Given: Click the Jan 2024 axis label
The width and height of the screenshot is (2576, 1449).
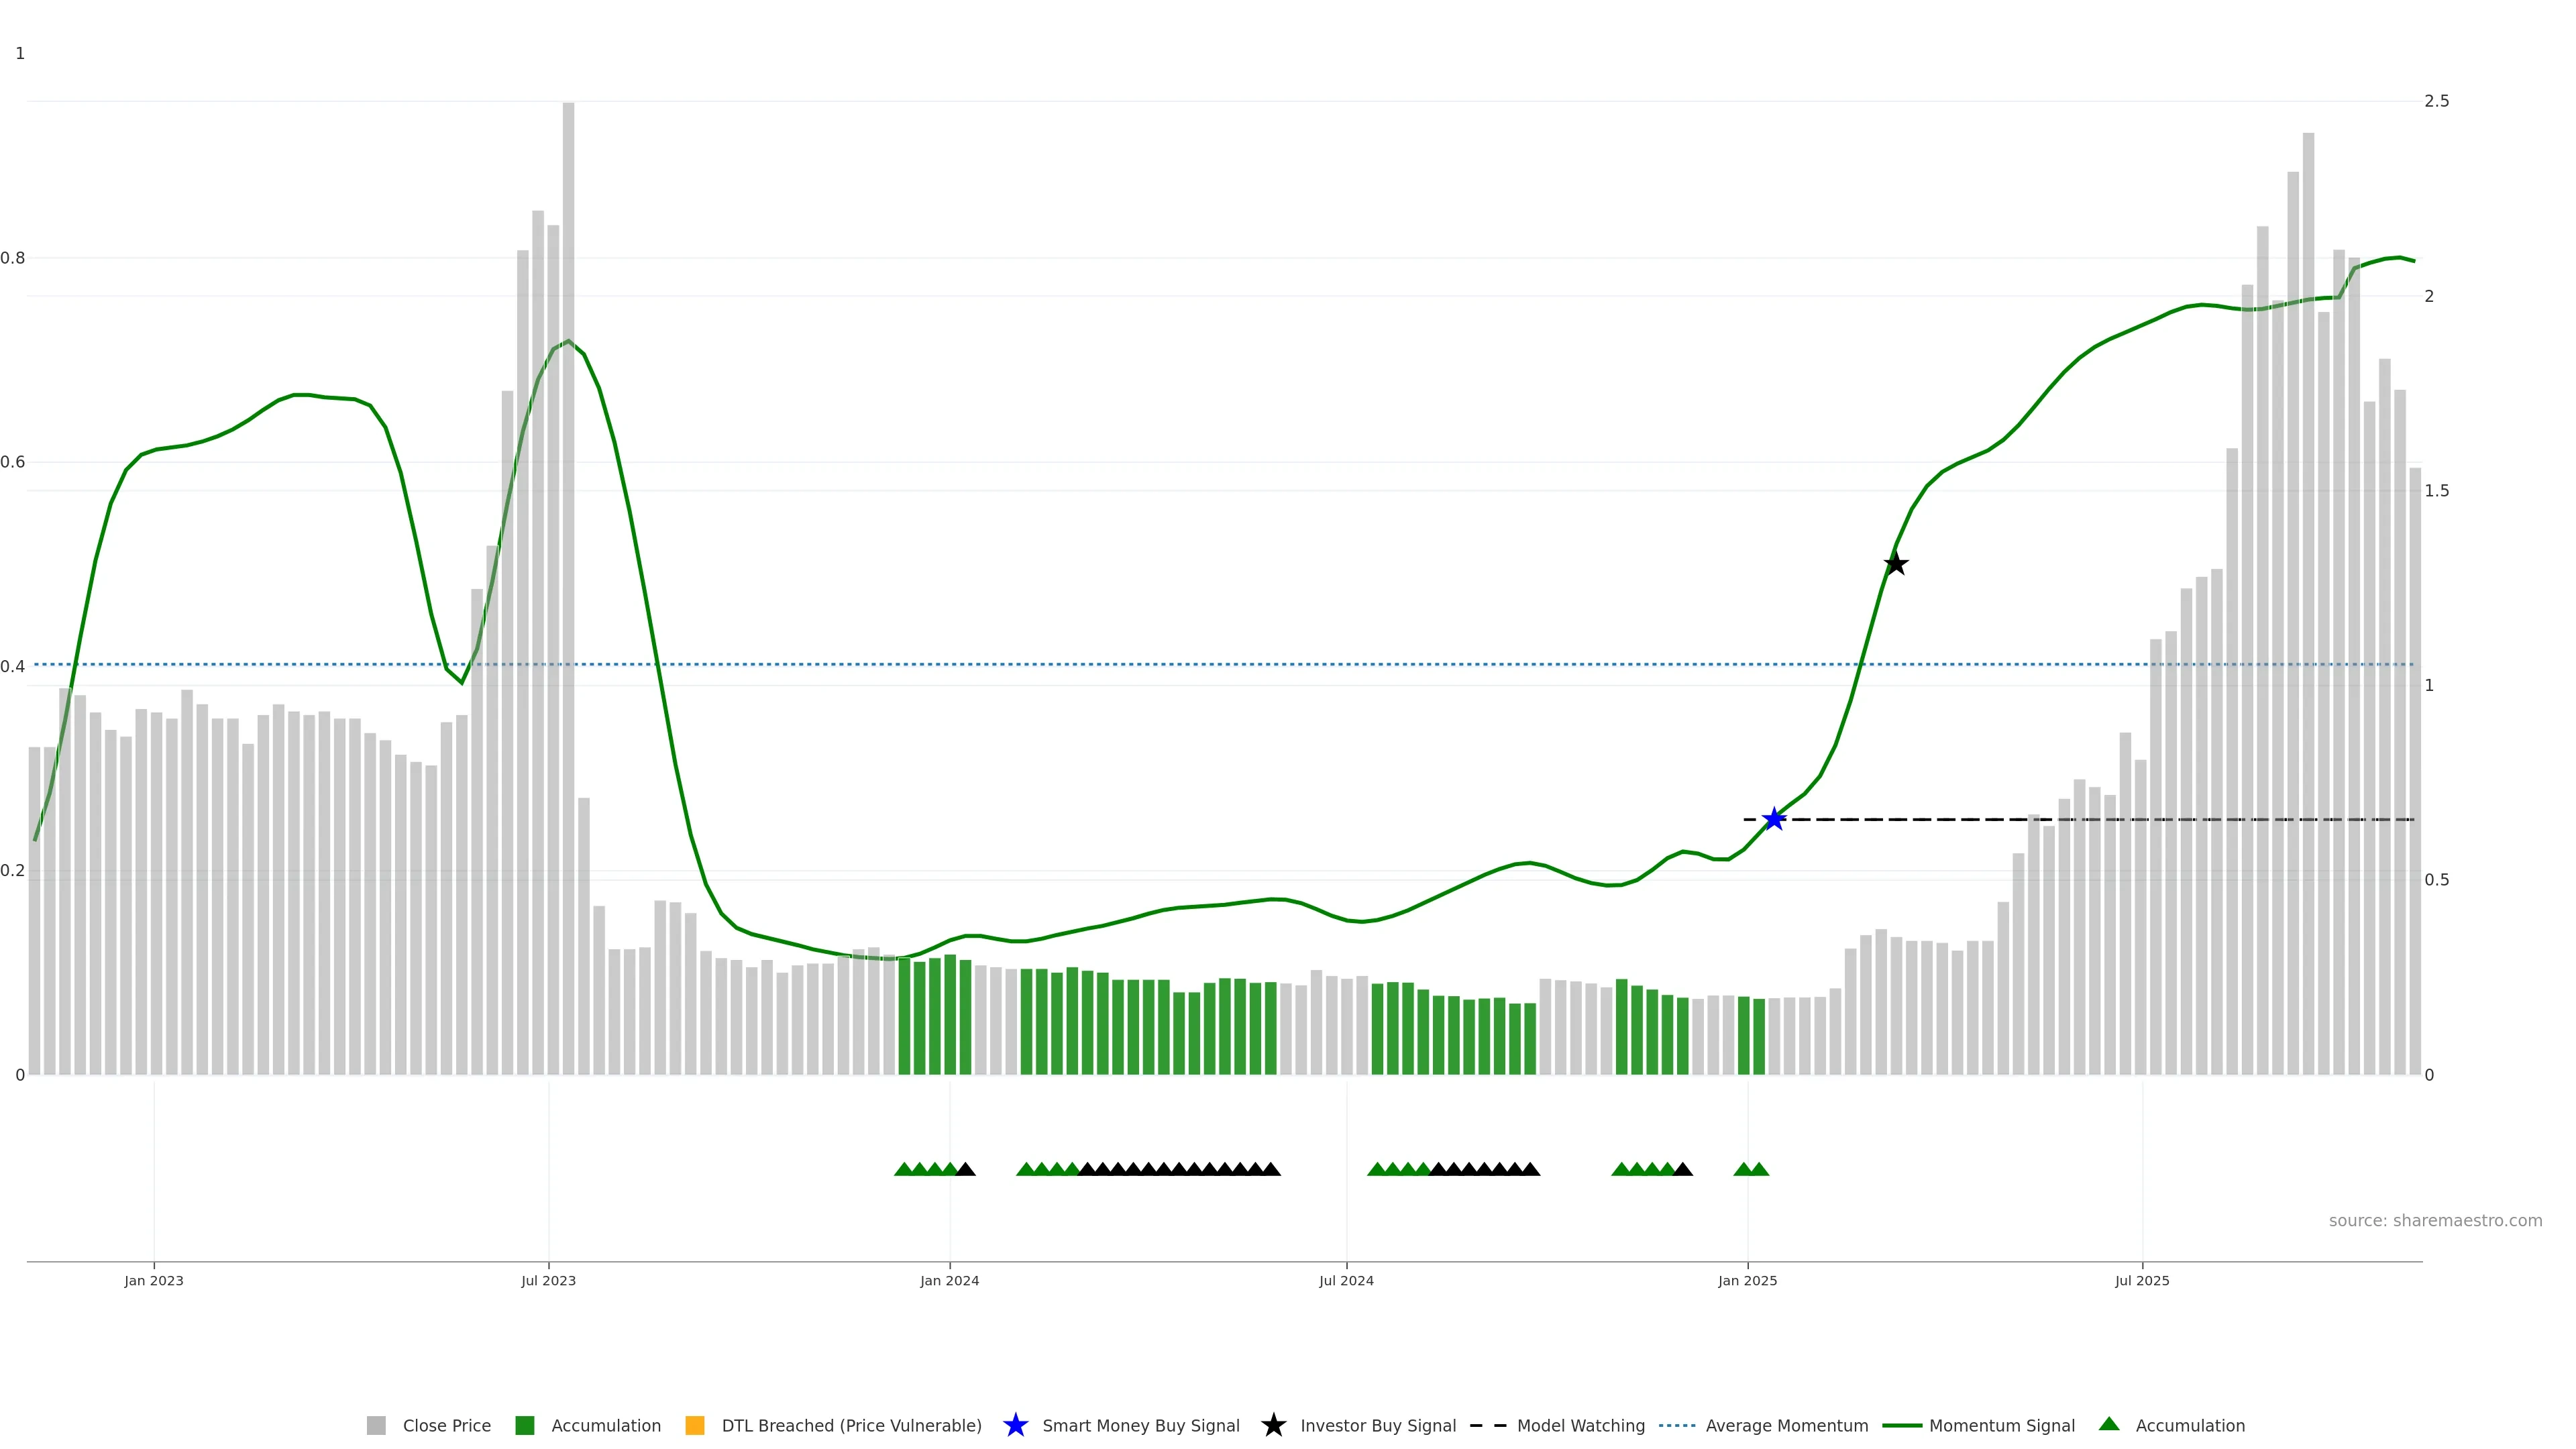Looking at the screenshot, I should (949, 1280).
